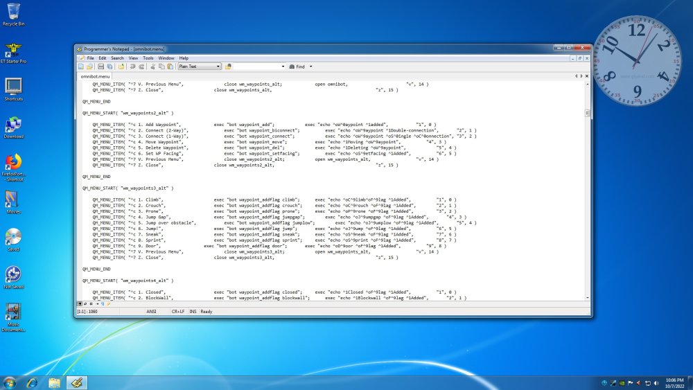Open the Window menu

click(x=166, y=58)
